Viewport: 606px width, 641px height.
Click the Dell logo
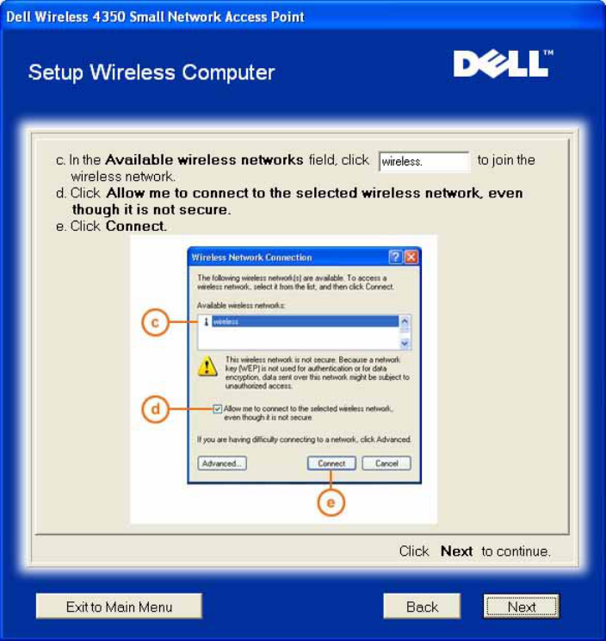pos(503,64)
